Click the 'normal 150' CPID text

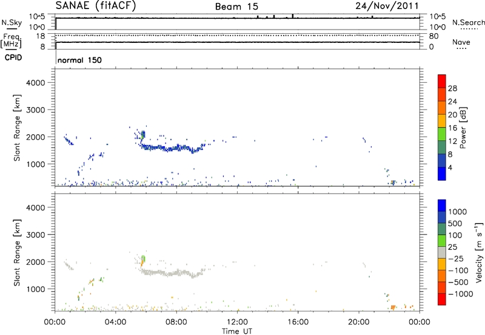coord(79,60)
